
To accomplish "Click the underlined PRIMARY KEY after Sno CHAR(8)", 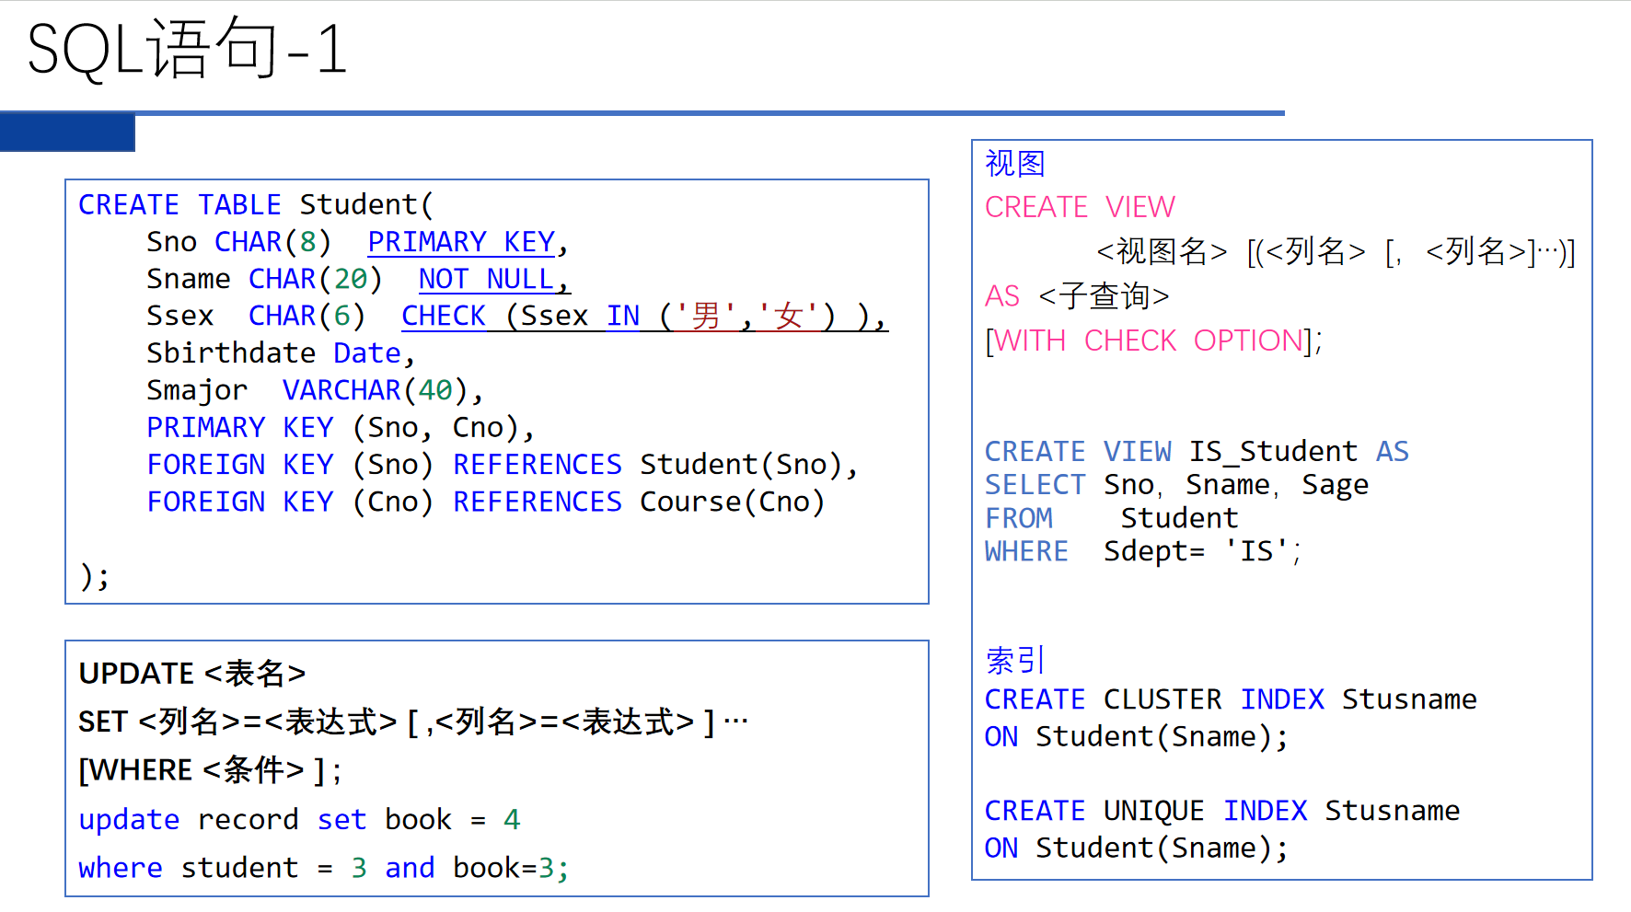I will (461, 242).
